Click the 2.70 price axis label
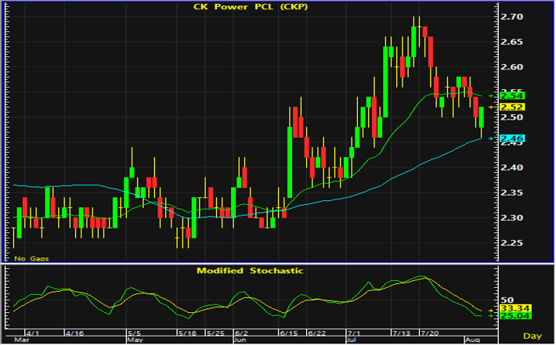 pyautogui.click(x=511, y=16)
